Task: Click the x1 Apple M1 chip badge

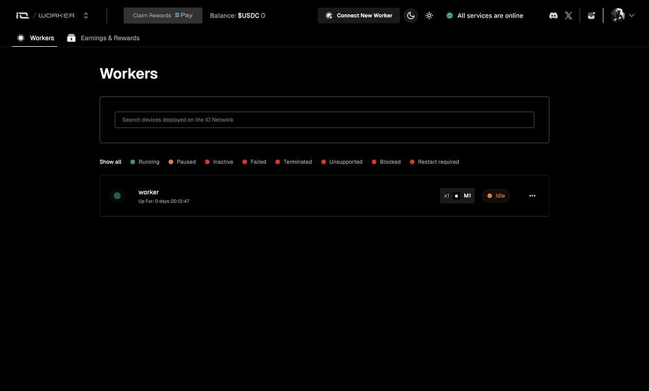Action: (457, 195)
